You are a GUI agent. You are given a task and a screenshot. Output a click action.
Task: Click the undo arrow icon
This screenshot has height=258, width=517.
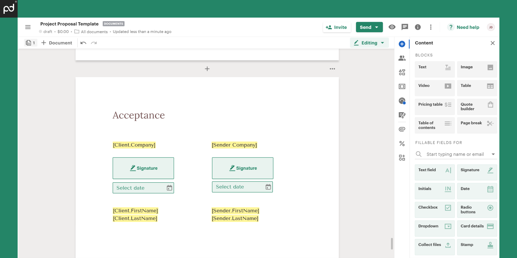tap(83, 43)
